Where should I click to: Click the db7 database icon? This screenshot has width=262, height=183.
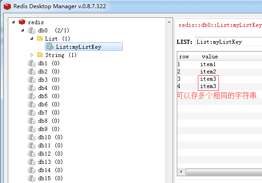click(x=32, y=113)
